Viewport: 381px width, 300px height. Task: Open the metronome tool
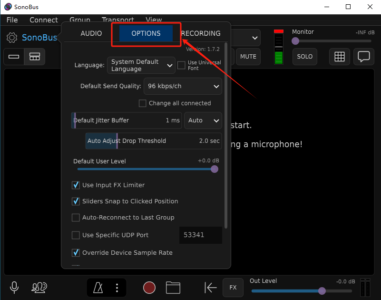pos(98,288)
